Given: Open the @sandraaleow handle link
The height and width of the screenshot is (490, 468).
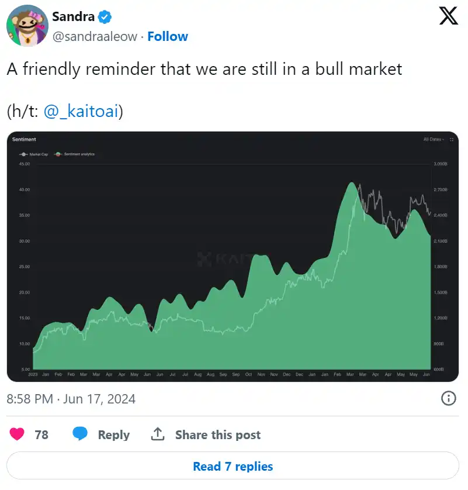Looking at the screenshot, I should click(95, 36).
